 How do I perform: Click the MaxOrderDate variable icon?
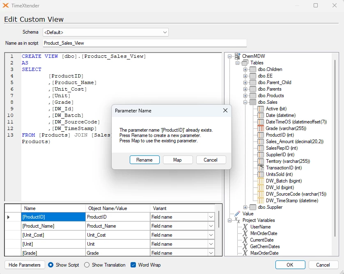tap(245, 253)
